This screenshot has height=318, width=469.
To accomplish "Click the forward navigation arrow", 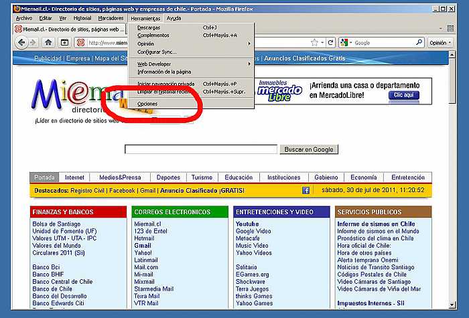I will pos(33,43).
